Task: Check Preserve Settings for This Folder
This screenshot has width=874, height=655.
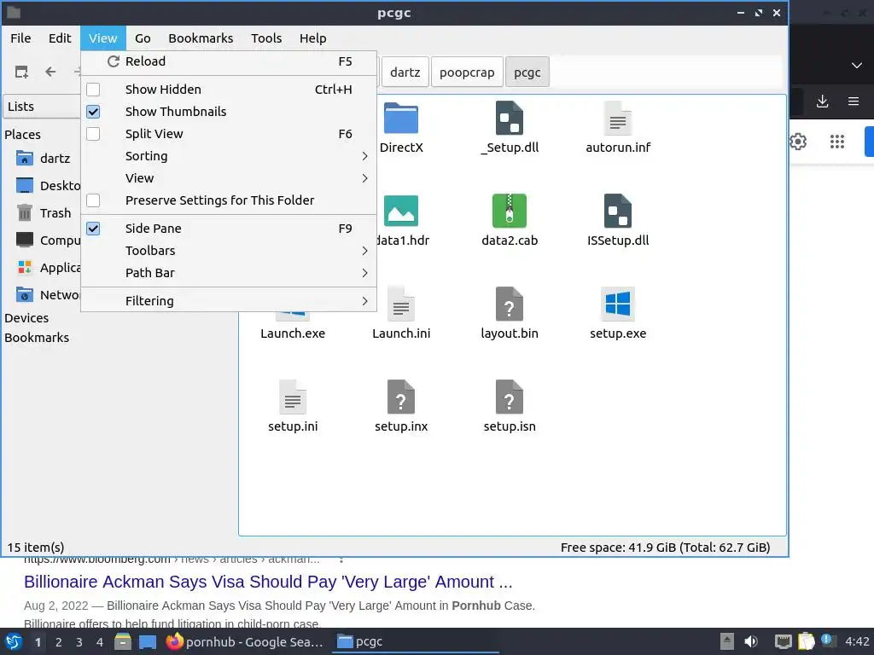Action: pyautogui.click(x=93, y=200)
